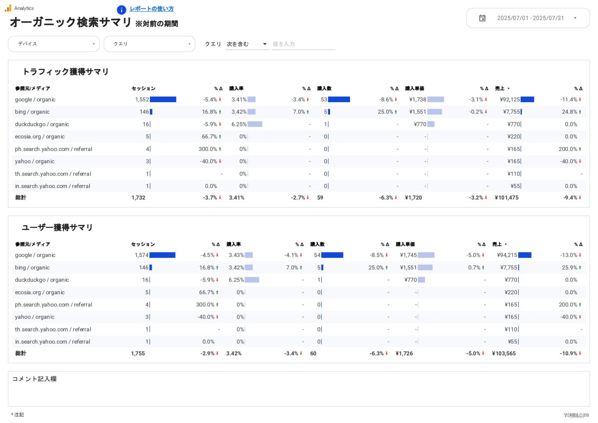Click sort arrow beside 売上 in user table

(x=506, y=244)
